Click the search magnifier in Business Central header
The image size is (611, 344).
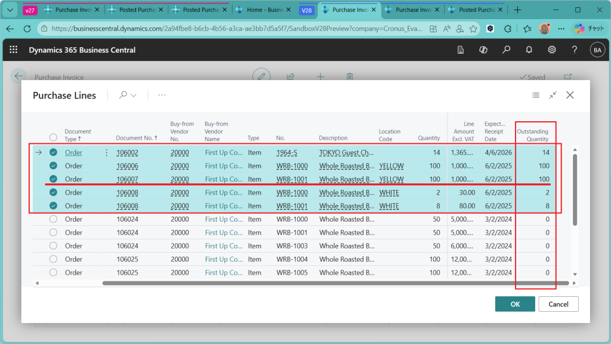(x=506, y=50)
